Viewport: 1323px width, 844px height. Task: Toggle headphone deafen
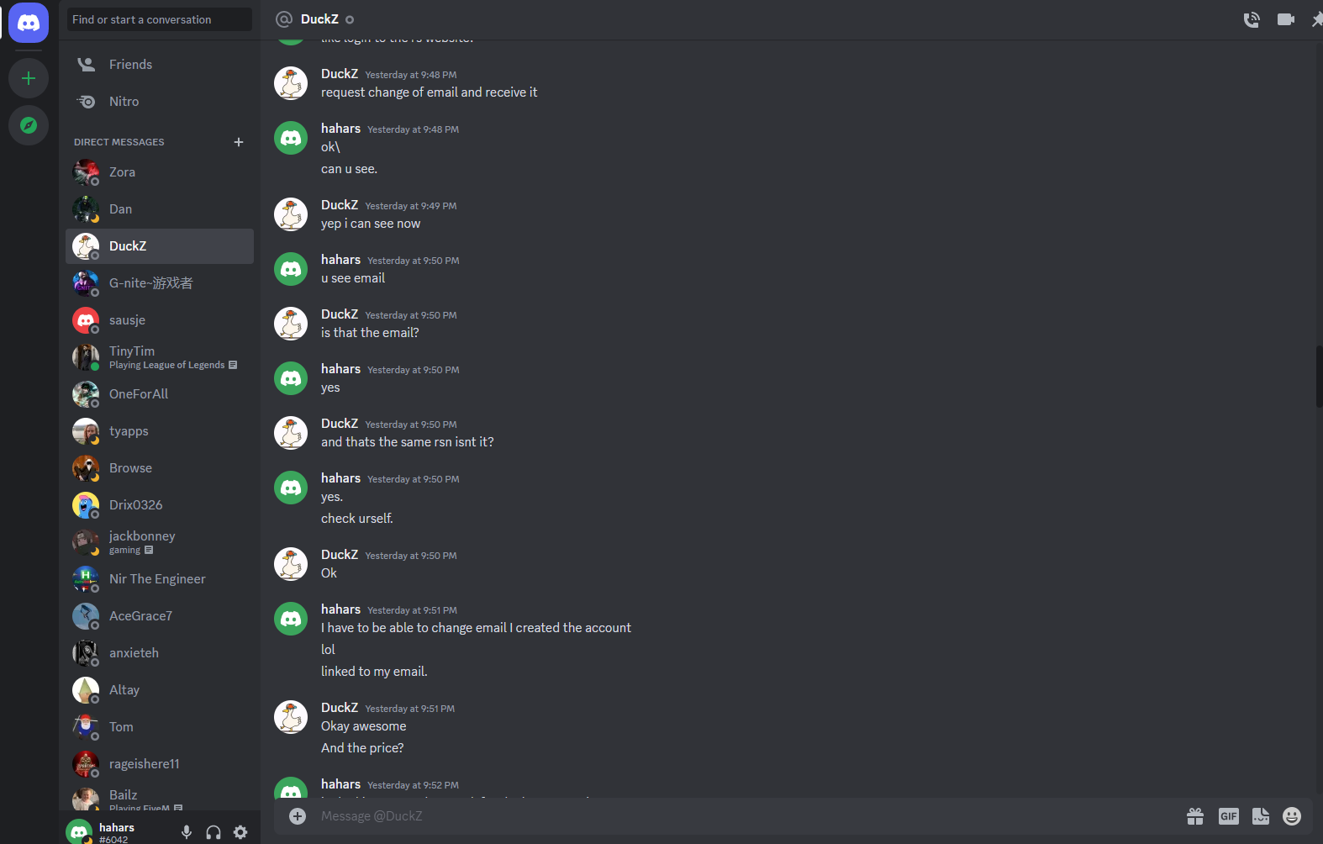(213, 832)
